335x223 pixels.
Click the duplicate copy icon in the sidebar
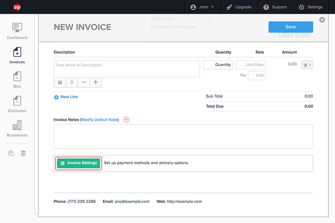click(11, 153)
